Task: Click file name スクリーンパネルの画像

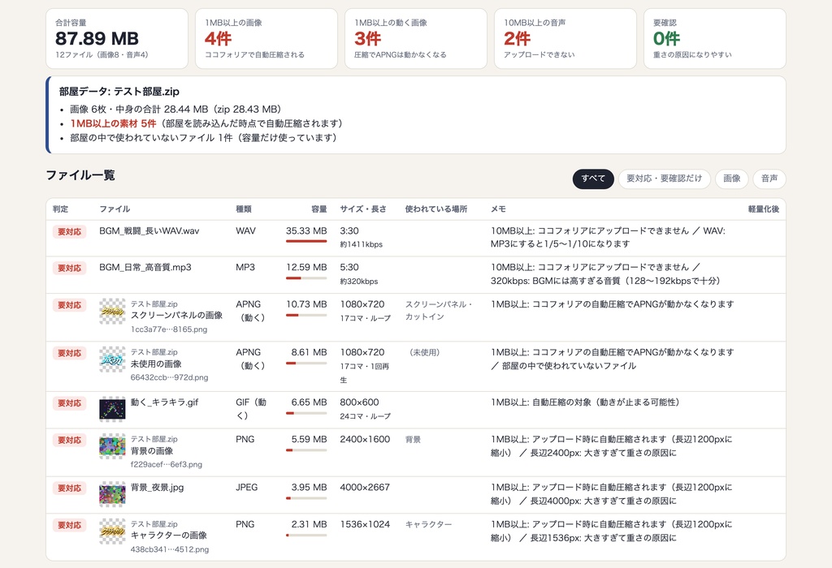Action: tap(176, 316)
